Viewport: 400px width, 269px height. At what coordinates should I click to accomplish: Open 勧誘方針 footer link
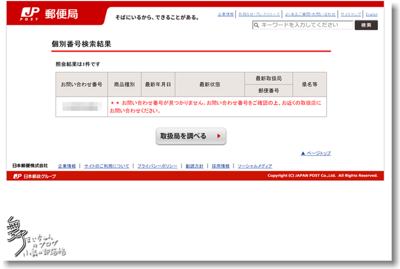[195, 166]
